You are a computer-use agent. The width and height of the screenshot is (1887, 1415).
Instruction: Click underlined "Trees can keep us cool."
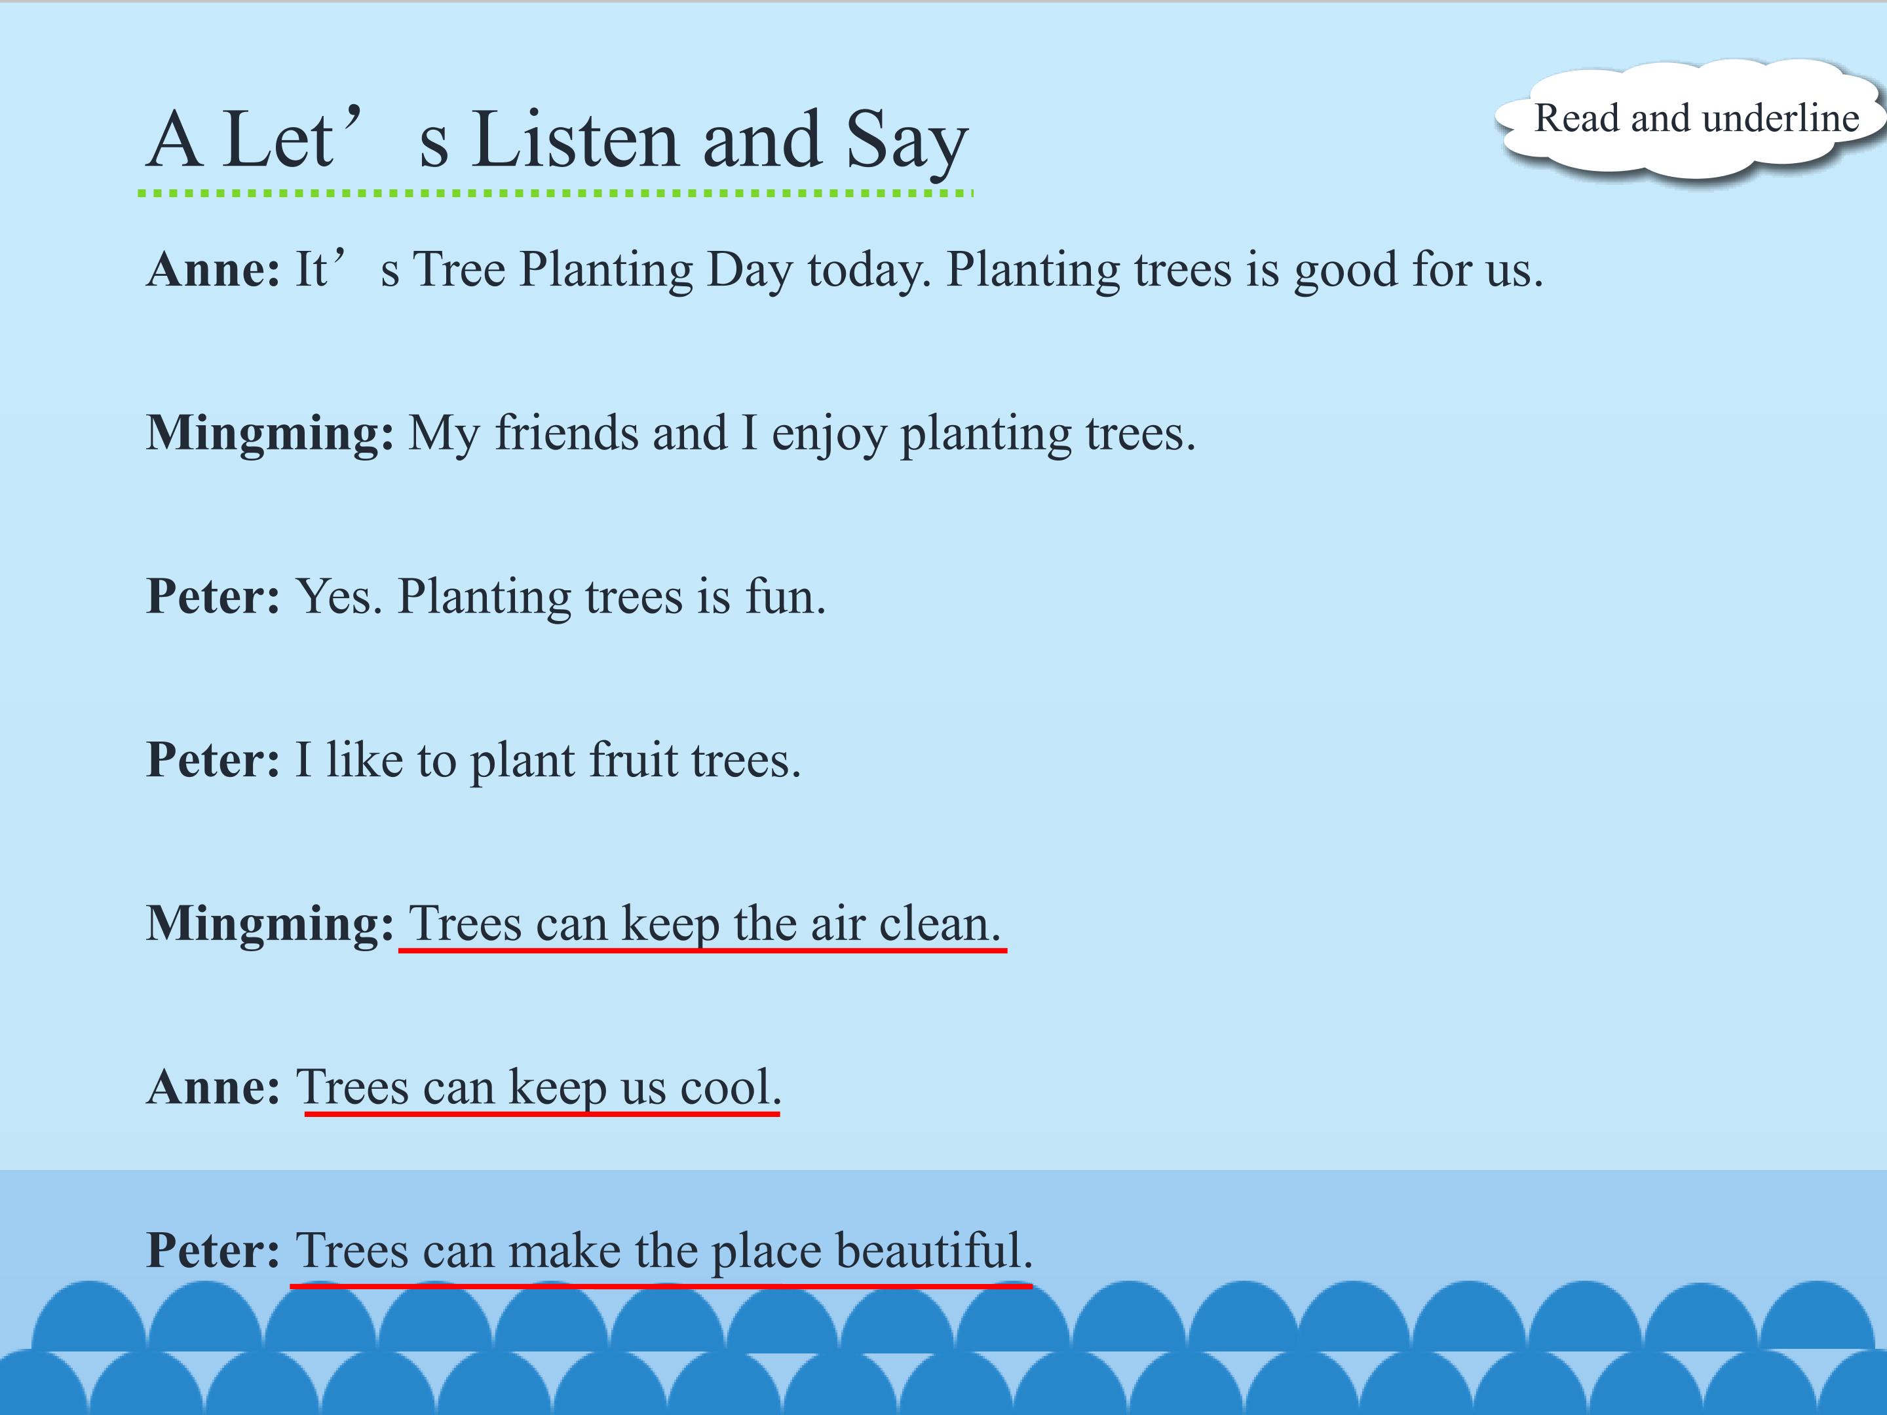point(539,1087)
